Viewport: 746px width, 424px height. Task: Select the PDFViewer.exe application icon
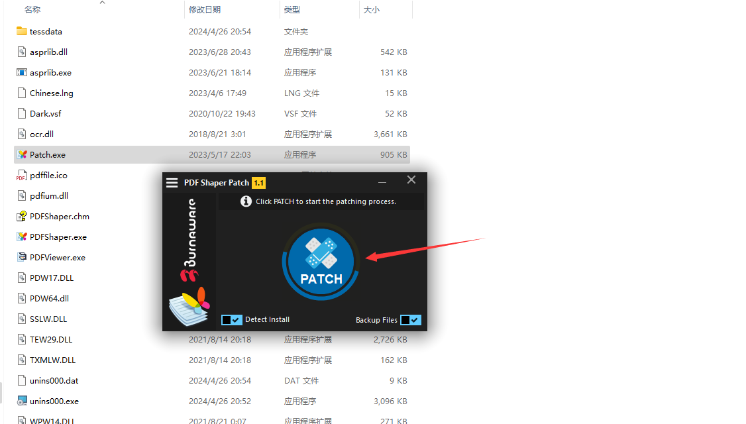click(21, 257)
